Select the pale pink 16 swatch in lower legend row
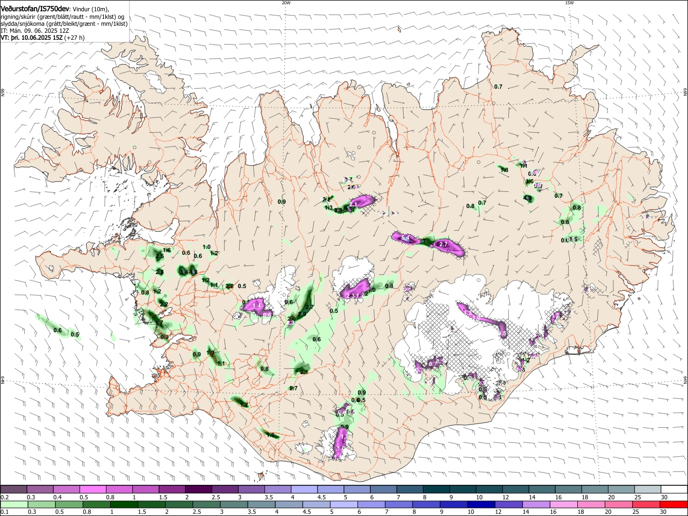688x516 pixels. point(563,504)
